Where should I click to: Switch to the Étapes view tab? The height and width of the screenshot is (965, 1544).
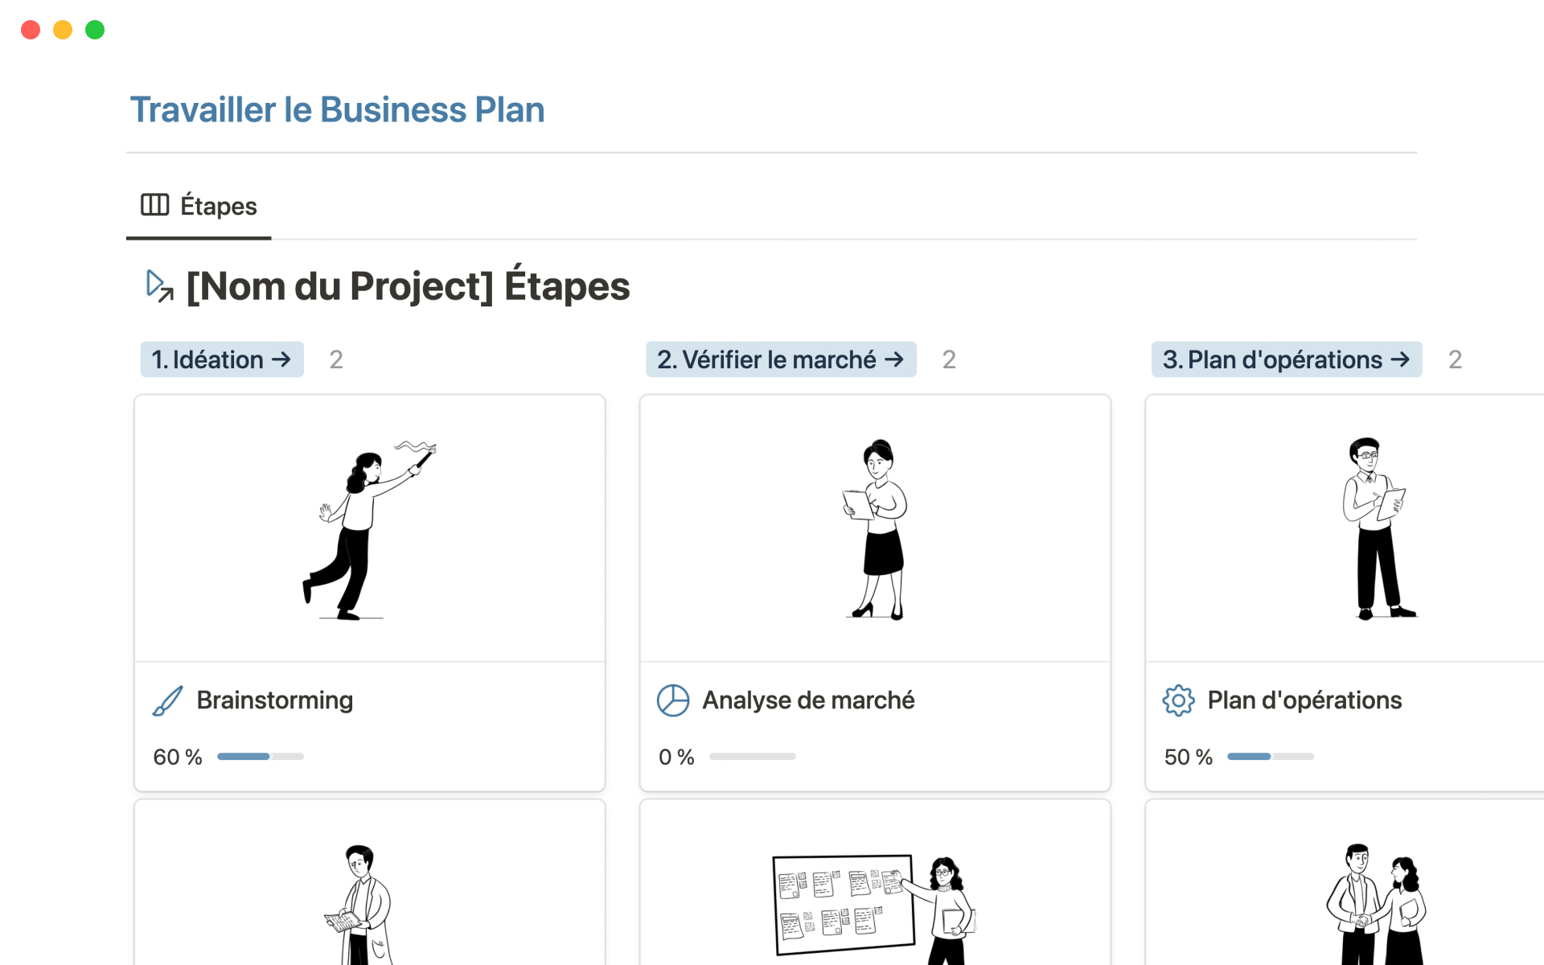(217, 206)
